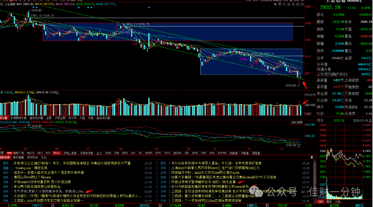Open the 内盘 volume sub-tab
The height and width of the screenshot is (207, 373).
pyautogui.click(x=82, y=118)
